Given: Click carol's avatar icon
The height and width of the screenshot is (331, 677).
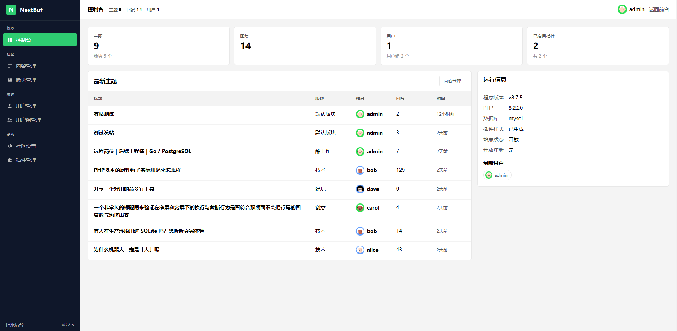Looking at the screenshot, I should [x=360, y=208].
